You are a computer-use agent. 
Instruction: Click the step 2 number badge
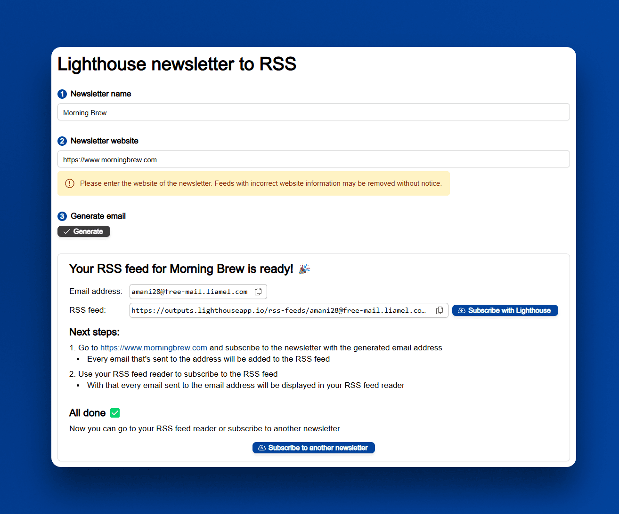pyautogui.click(x=62, y=141)
